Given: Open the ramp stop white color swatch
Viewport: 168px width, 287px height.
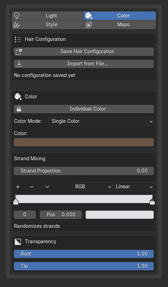Looking at the screenshot, I should pyautogui.click(x=120, y=215).
